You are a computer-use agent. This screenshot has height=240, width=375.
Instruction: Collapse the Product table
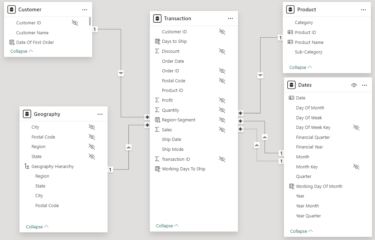click(300, 67)
